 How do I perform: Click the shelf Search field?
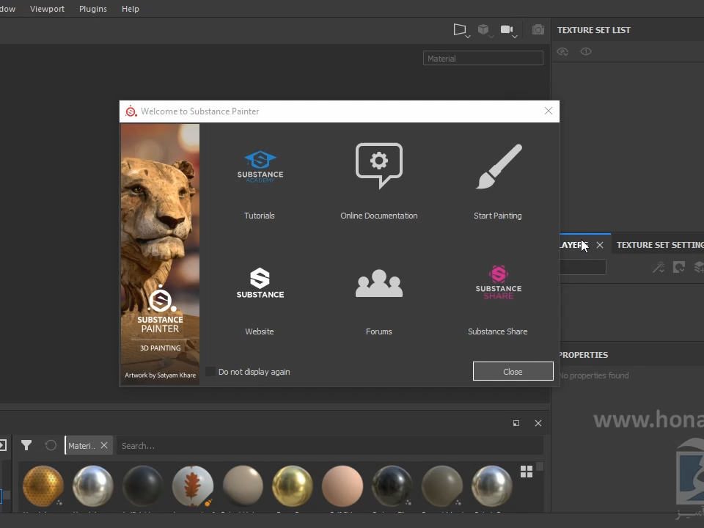tap(330, 446)
